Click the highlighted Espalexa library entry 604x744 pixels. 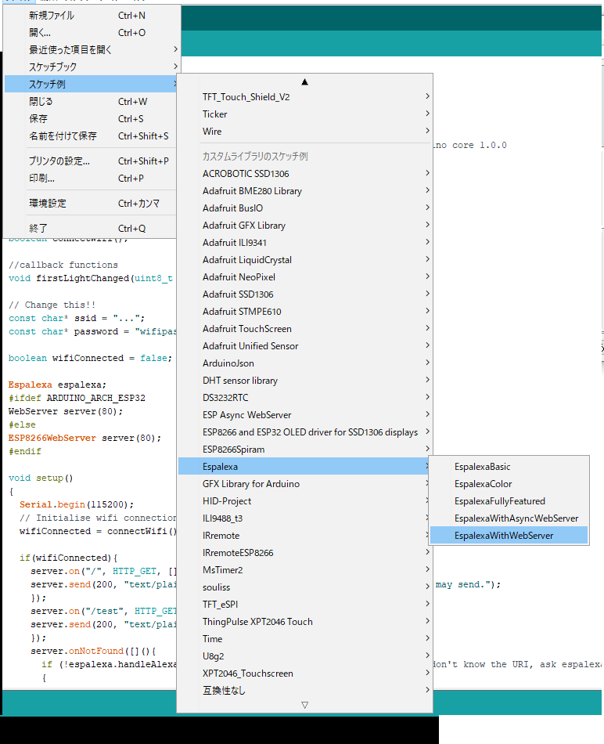[x=305, y=467]
